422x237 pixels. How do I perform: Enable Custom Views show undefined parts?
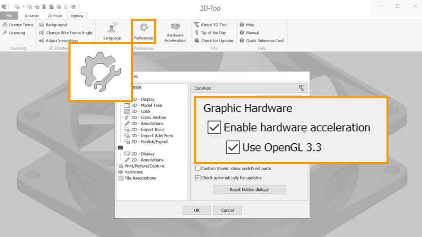[198, 168]
